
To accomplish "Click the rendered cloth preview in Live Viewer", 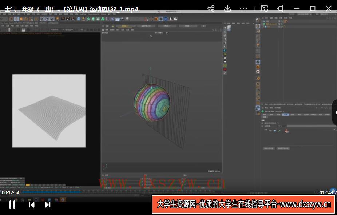I will coord(49,111).
